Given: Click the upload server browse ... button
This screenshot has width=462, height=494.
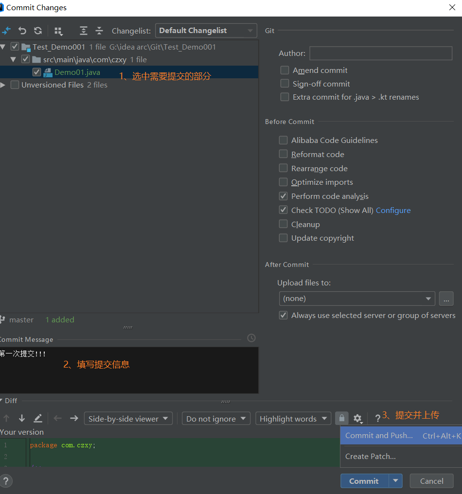Looking at the screenshot, I should point(446,299).
